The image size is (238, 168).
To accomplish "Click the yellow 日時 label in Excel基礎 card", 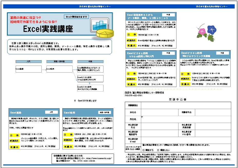I will tap(14, 135).
